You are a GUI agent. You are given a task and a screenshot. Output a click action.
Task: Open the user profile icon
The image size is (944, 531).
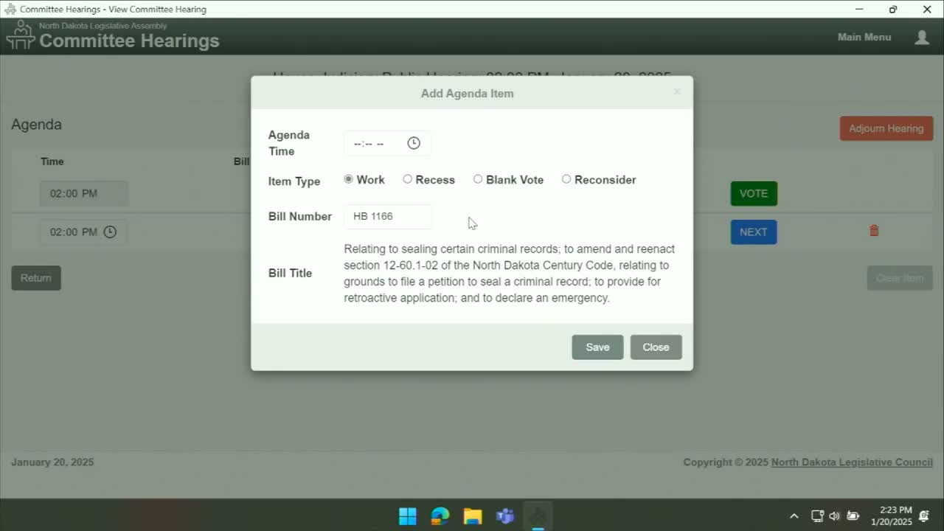(922, 37)
